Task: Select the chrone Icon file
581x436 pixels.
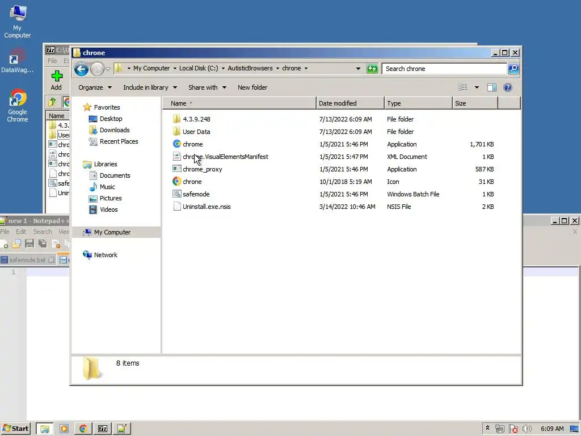Action: tap(192, 182)
